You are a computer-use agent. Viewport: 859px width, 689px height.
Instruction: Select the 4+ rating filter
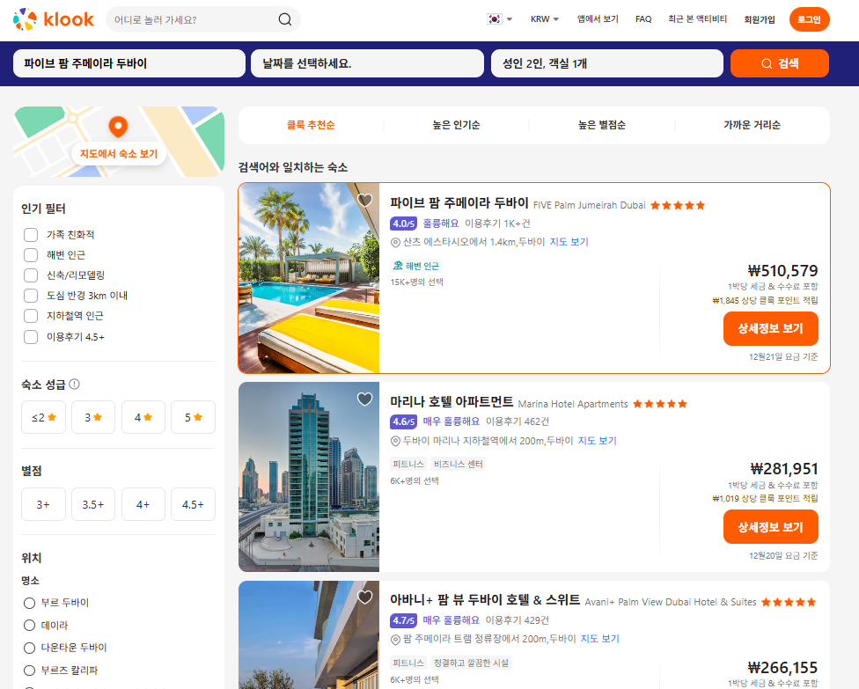pos(143,504)
